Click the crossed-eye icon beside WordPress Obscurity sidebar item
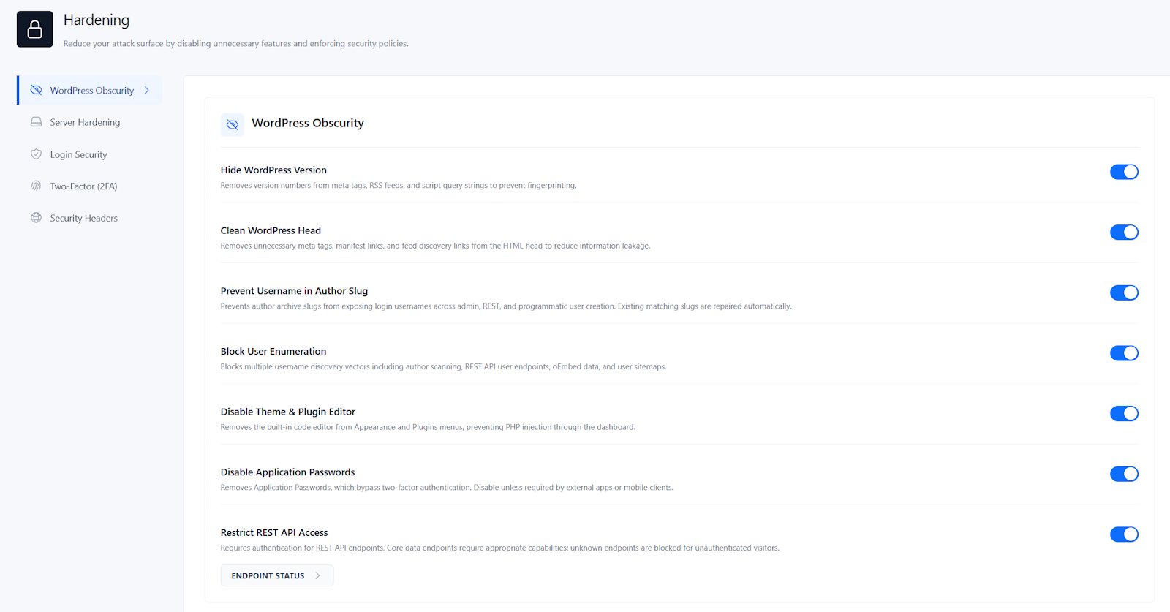1170x612 pixels. pos(36,90)
